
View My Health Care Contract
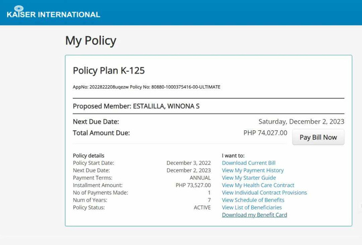[258, 185]
